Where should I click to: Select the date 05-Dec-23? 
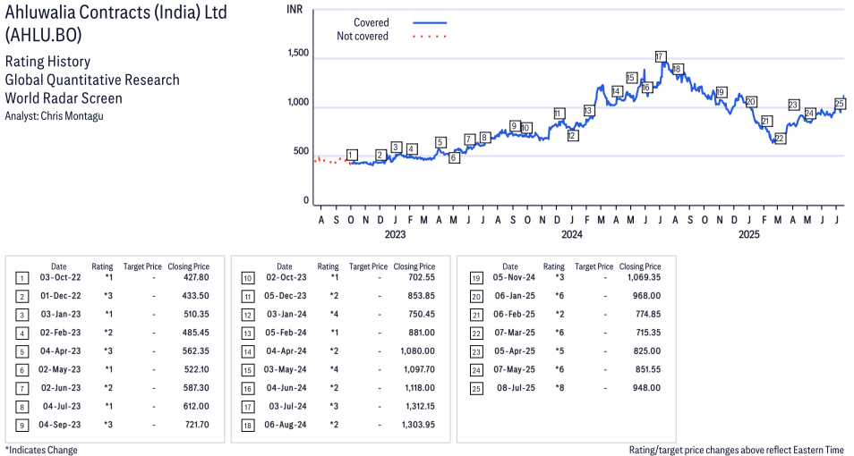(286, 295)
